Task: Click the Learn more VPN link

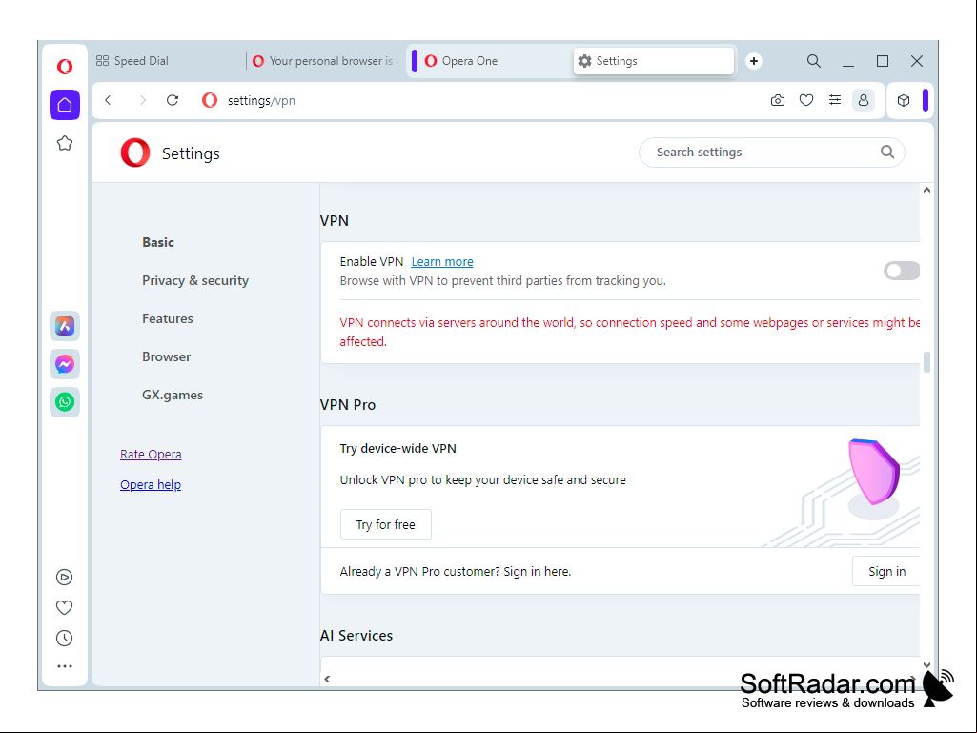Action: point(442,262)
